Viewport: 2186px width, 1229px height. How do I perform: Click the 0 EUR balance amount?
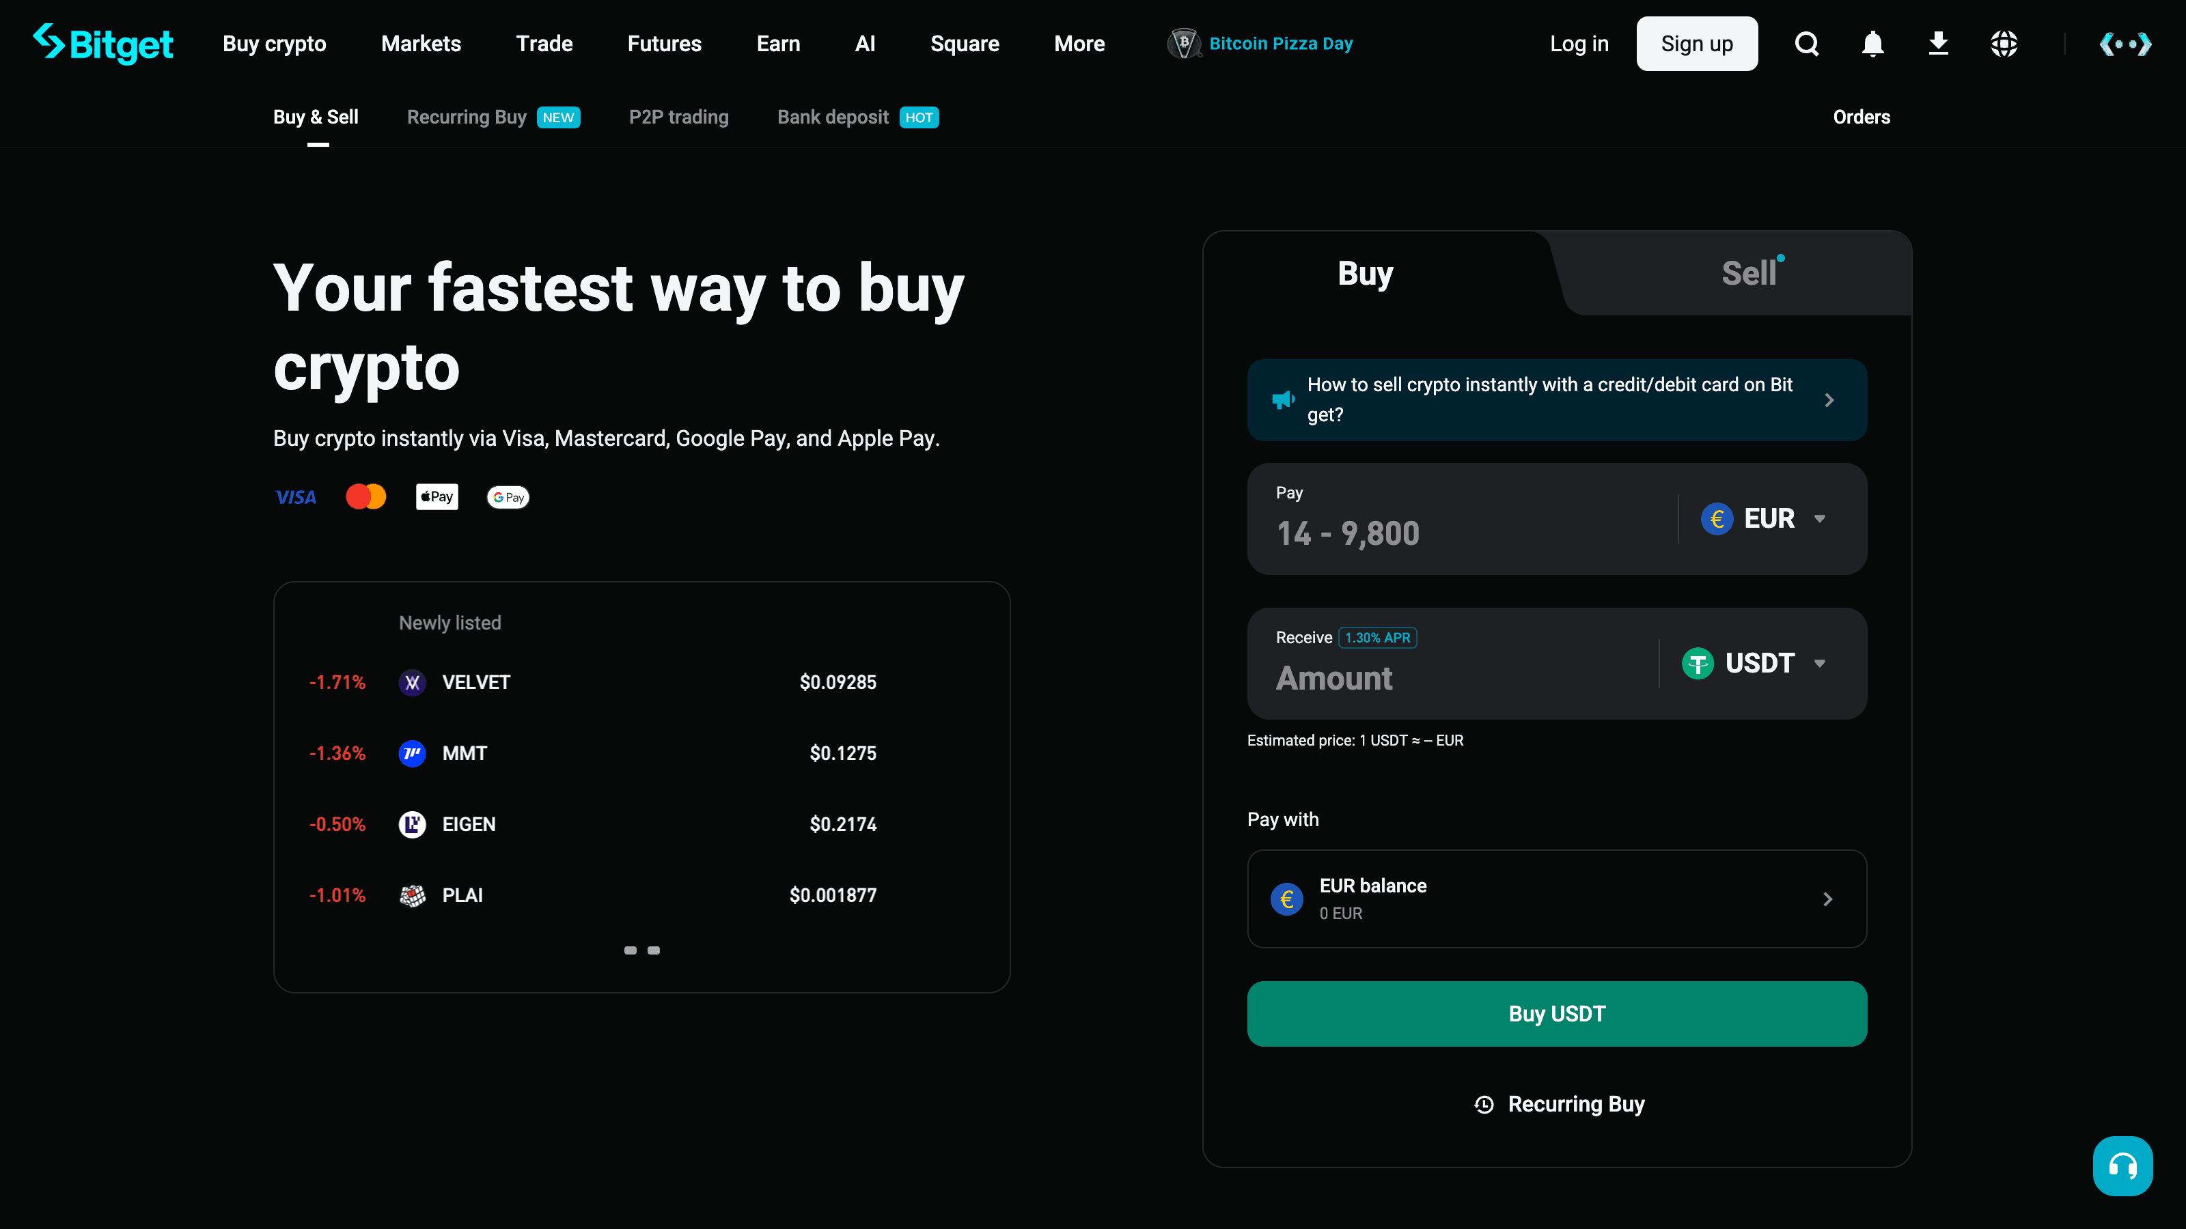pyautogui.click(x=1341, y=914)
